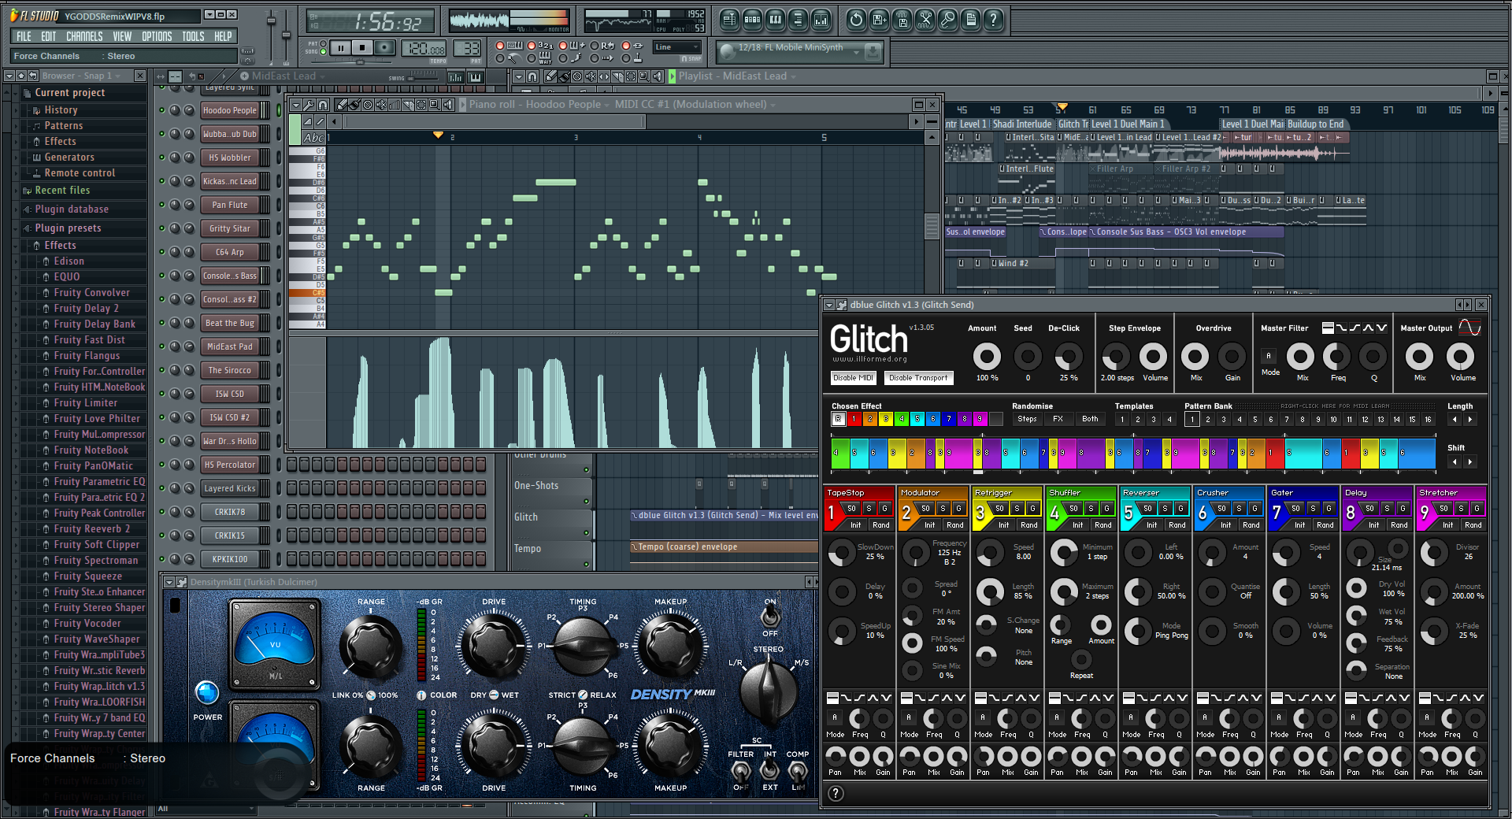
Task: Click the help question mark in Glitch
Action: tap(836, 794)
